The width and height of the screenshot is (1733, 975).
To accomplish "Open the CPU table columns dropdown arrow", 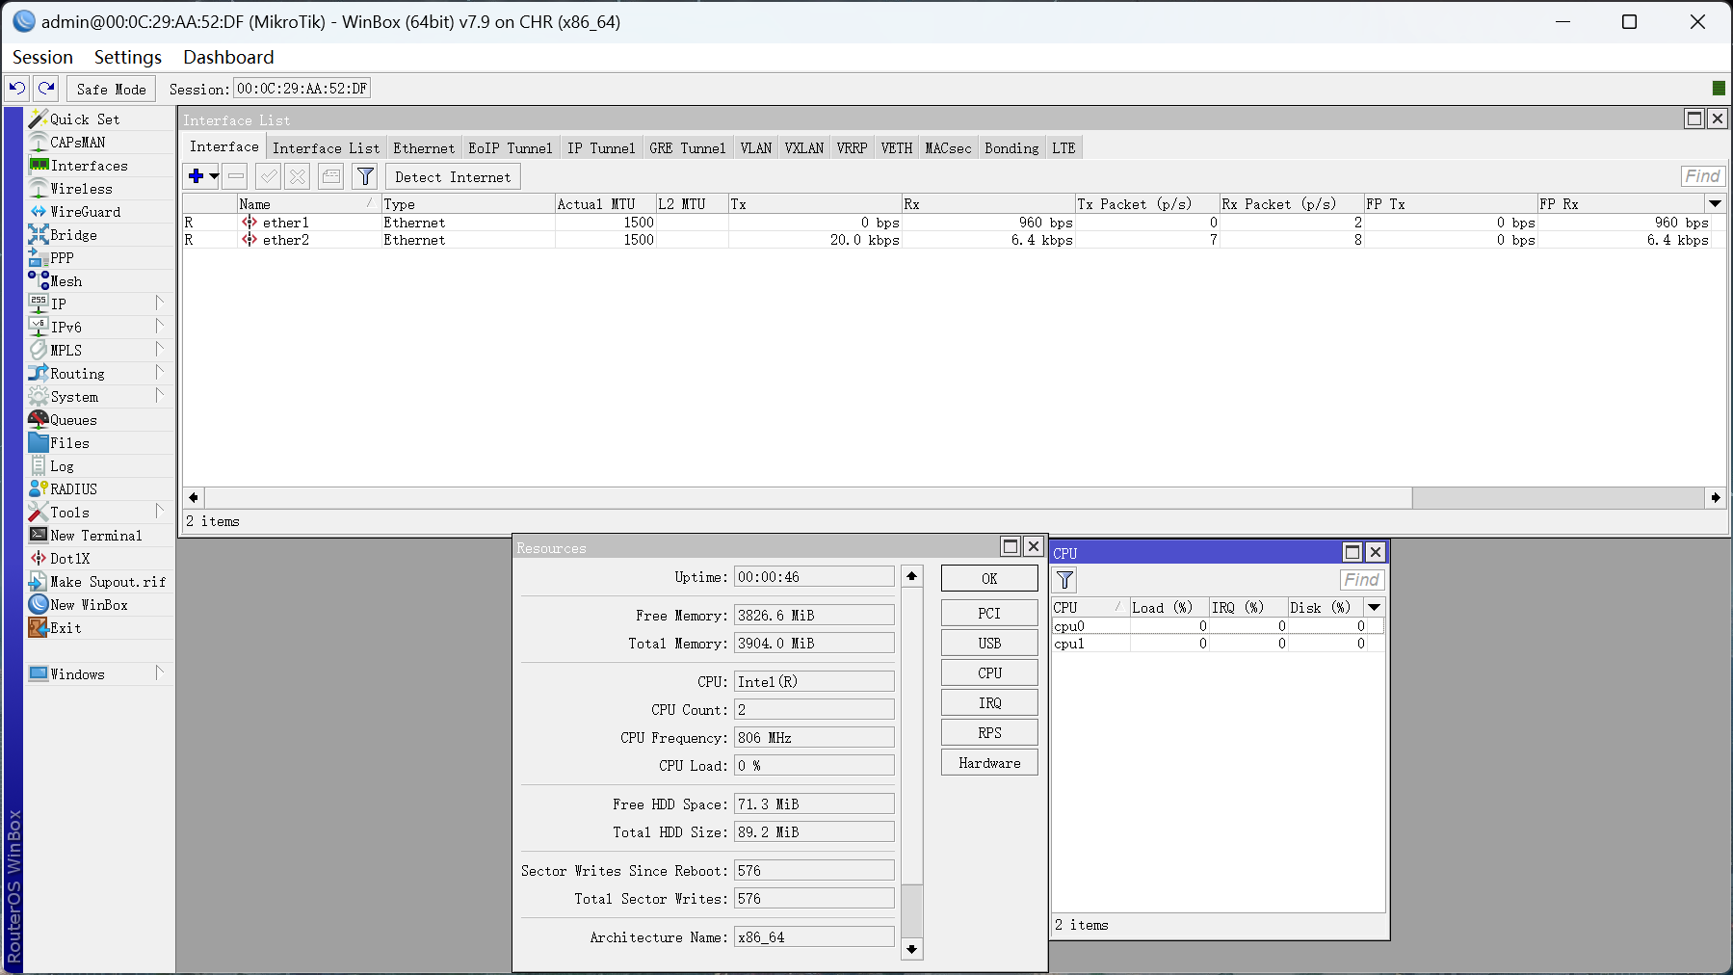I will 1375,608.
